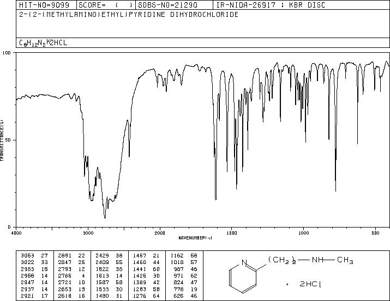Image resolution: width=390 pixels, height=301 pixels.
Task: Click peak table entry 2766
Action: click(x=65, y=275)
